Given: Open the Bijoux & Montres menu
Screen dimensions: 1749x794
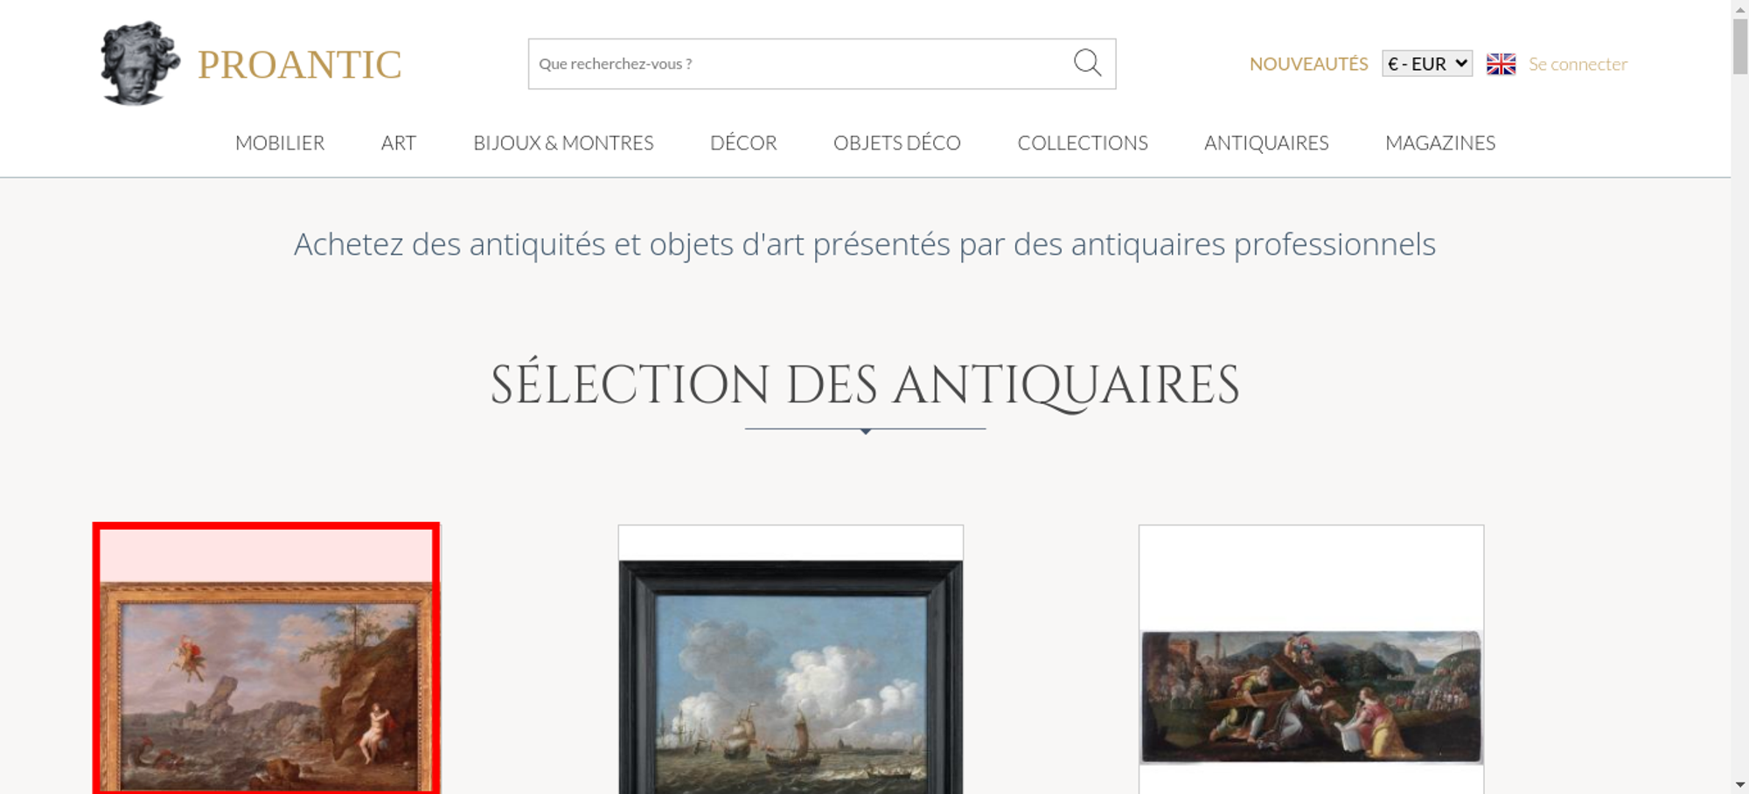Looking at the screenshot, I should click(x=563, y=143).
